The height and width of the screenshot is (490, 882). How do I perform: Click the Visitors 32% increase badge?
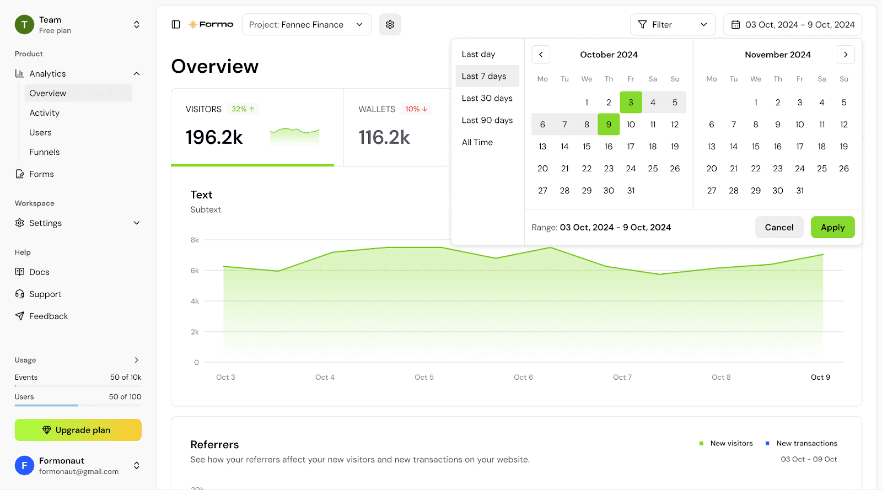243,109
